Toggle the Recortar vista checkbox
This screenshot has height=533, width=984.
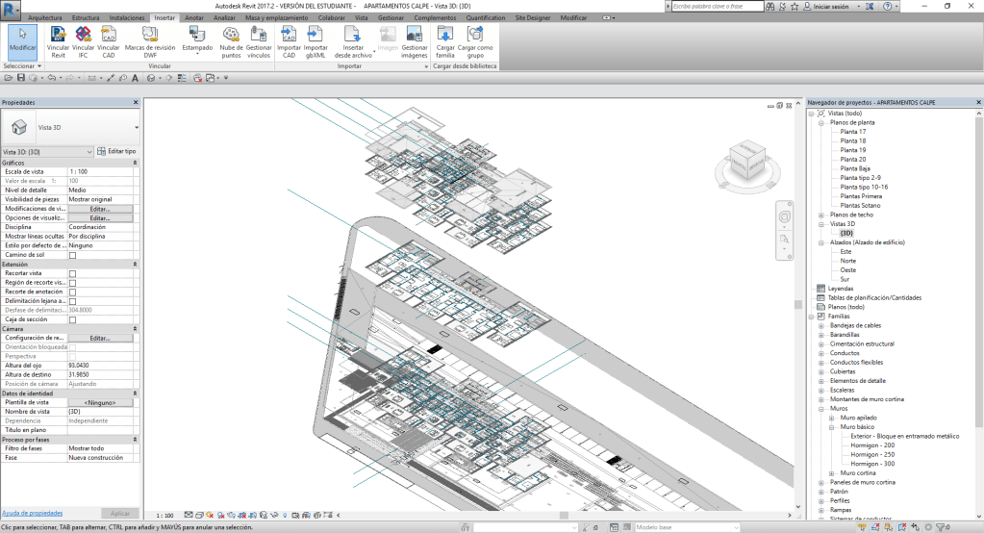point(72,273)
